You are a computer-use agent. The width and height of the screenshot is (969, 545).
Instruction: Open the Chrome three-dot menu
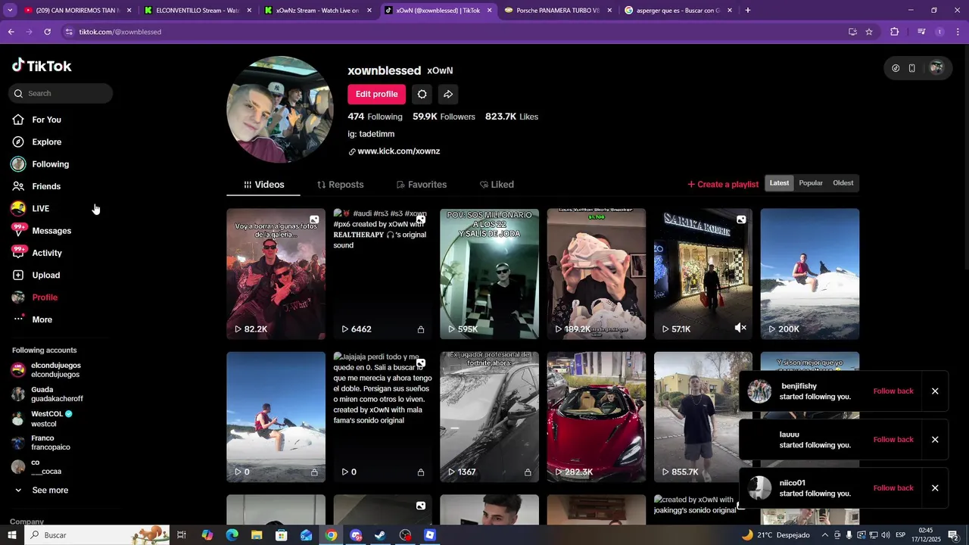958,32
